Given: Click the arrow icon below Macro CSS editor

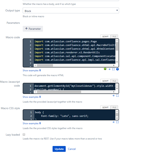Looking at the screenshot, I should (x=113, y=122).
